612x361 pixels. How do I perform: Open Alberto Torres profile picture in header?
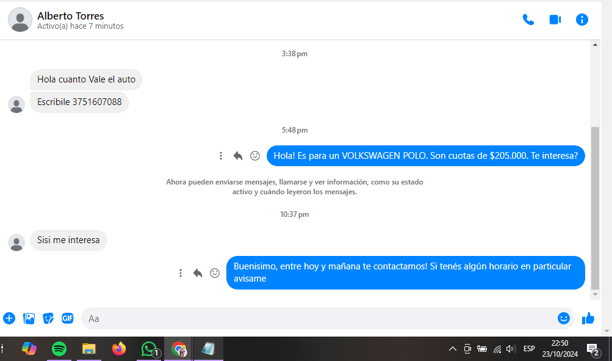click(20, 20)
